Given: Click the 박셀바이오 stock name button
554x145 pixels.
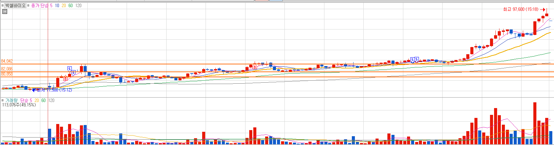Looking at the screenshot, I should (x=15, y=6).
